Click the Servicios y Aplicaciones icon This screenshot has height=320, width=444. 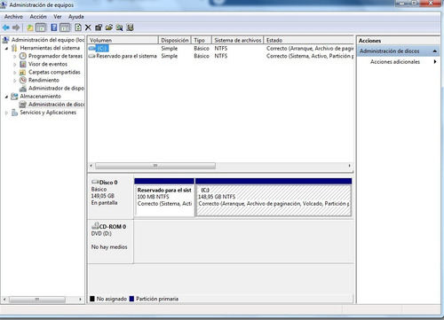[14, 113]
